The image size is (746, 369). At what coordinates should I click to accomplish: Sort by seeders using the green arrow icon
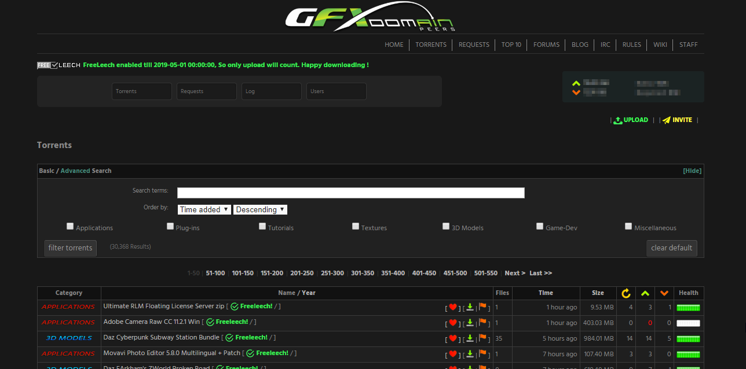click(645, 293)
